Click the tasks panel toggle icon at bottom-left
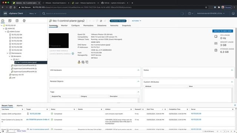The width and height of the screenshot is (237, 133). click(x=3, y=131)
